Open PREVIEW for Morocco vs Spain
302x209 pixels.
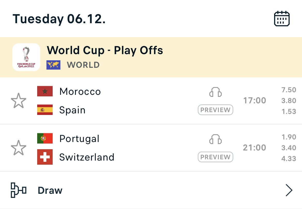[215, 110]
